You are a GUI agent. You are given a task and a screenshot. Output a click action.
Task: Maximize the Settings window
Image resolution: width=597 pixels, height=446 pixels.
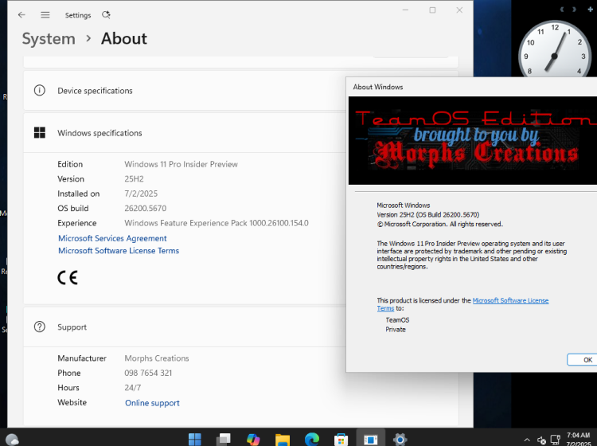432,10
